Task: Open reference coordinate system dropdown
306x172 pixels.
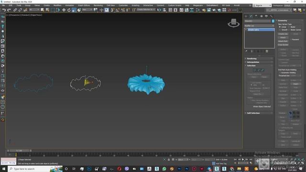Action: pos(87,10)
